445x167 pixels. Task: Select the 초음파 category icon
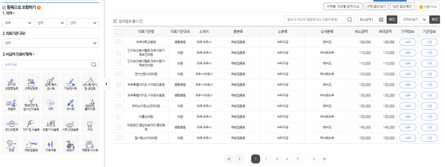click(12, 103)
